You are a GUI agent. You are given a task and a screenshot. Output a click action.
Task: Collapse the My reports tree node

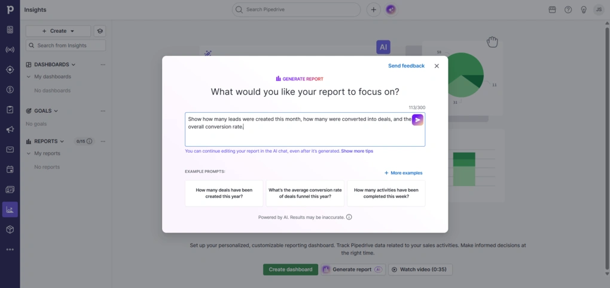pyautogui.click(x=28, y=153)
